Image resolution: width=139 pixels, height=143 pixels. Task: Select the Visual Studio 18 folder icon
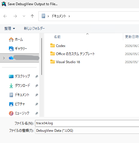[53, 62]
